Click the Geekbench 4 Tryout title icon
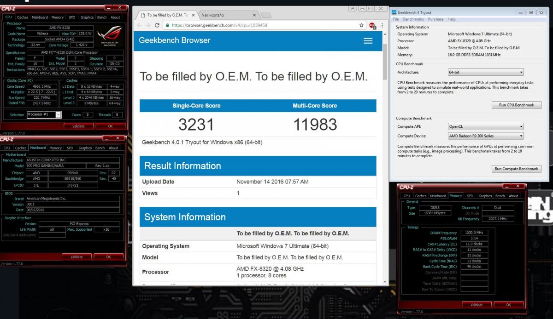Screen dimensions: 553x319 [x=394, y=12]
